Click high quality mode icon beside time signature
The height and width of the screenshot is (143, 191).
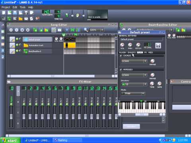point(67,15)
